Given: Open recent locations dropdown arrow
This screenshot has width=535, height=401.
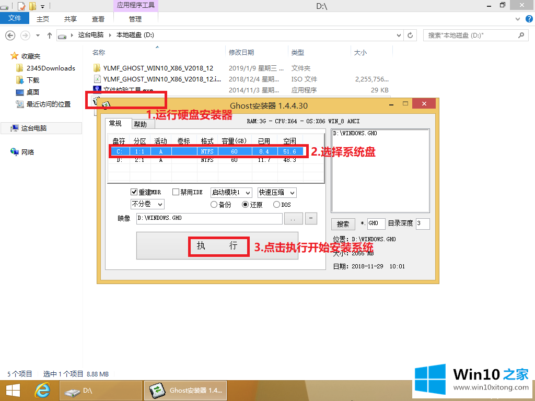Looking at the screenshot, I should tap(38, 35).
